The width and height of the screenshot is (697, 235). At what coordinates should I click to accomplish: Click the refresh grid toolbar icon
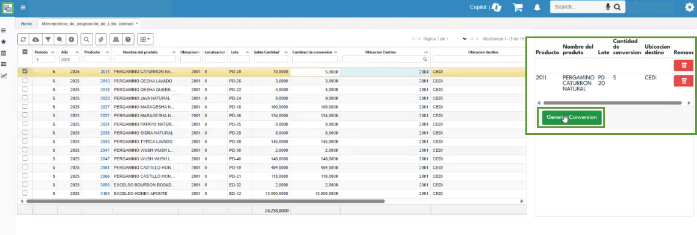(24, 39)
